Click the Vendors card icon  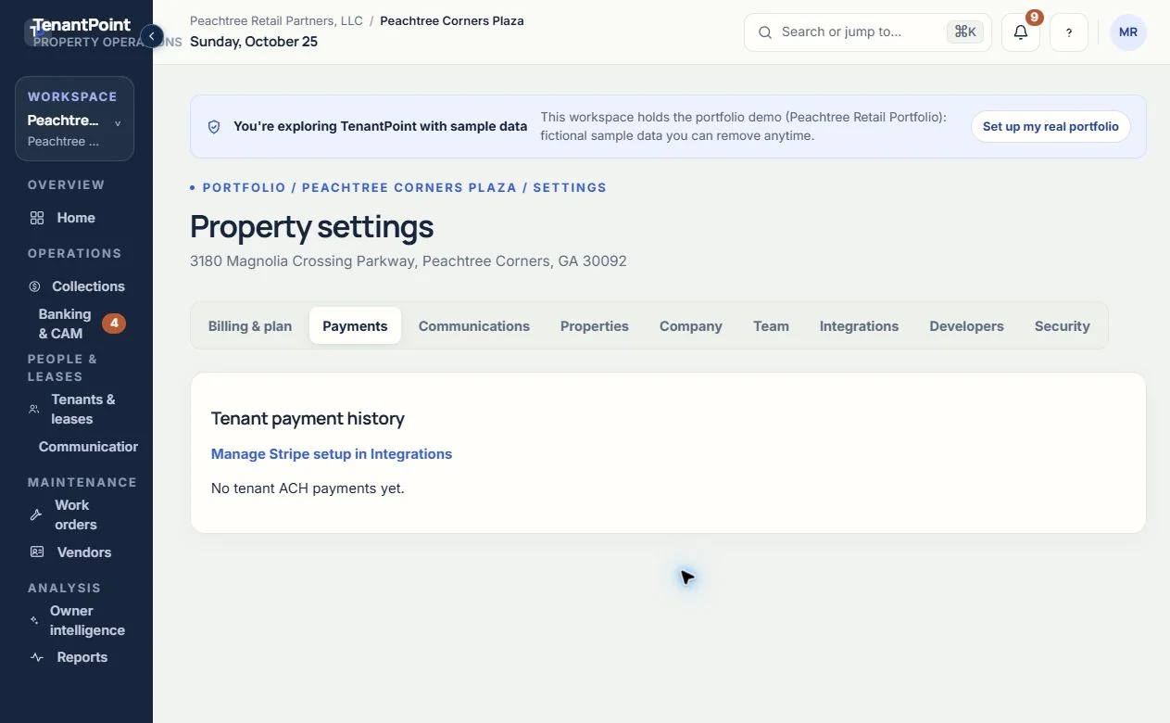coord(37,552)
